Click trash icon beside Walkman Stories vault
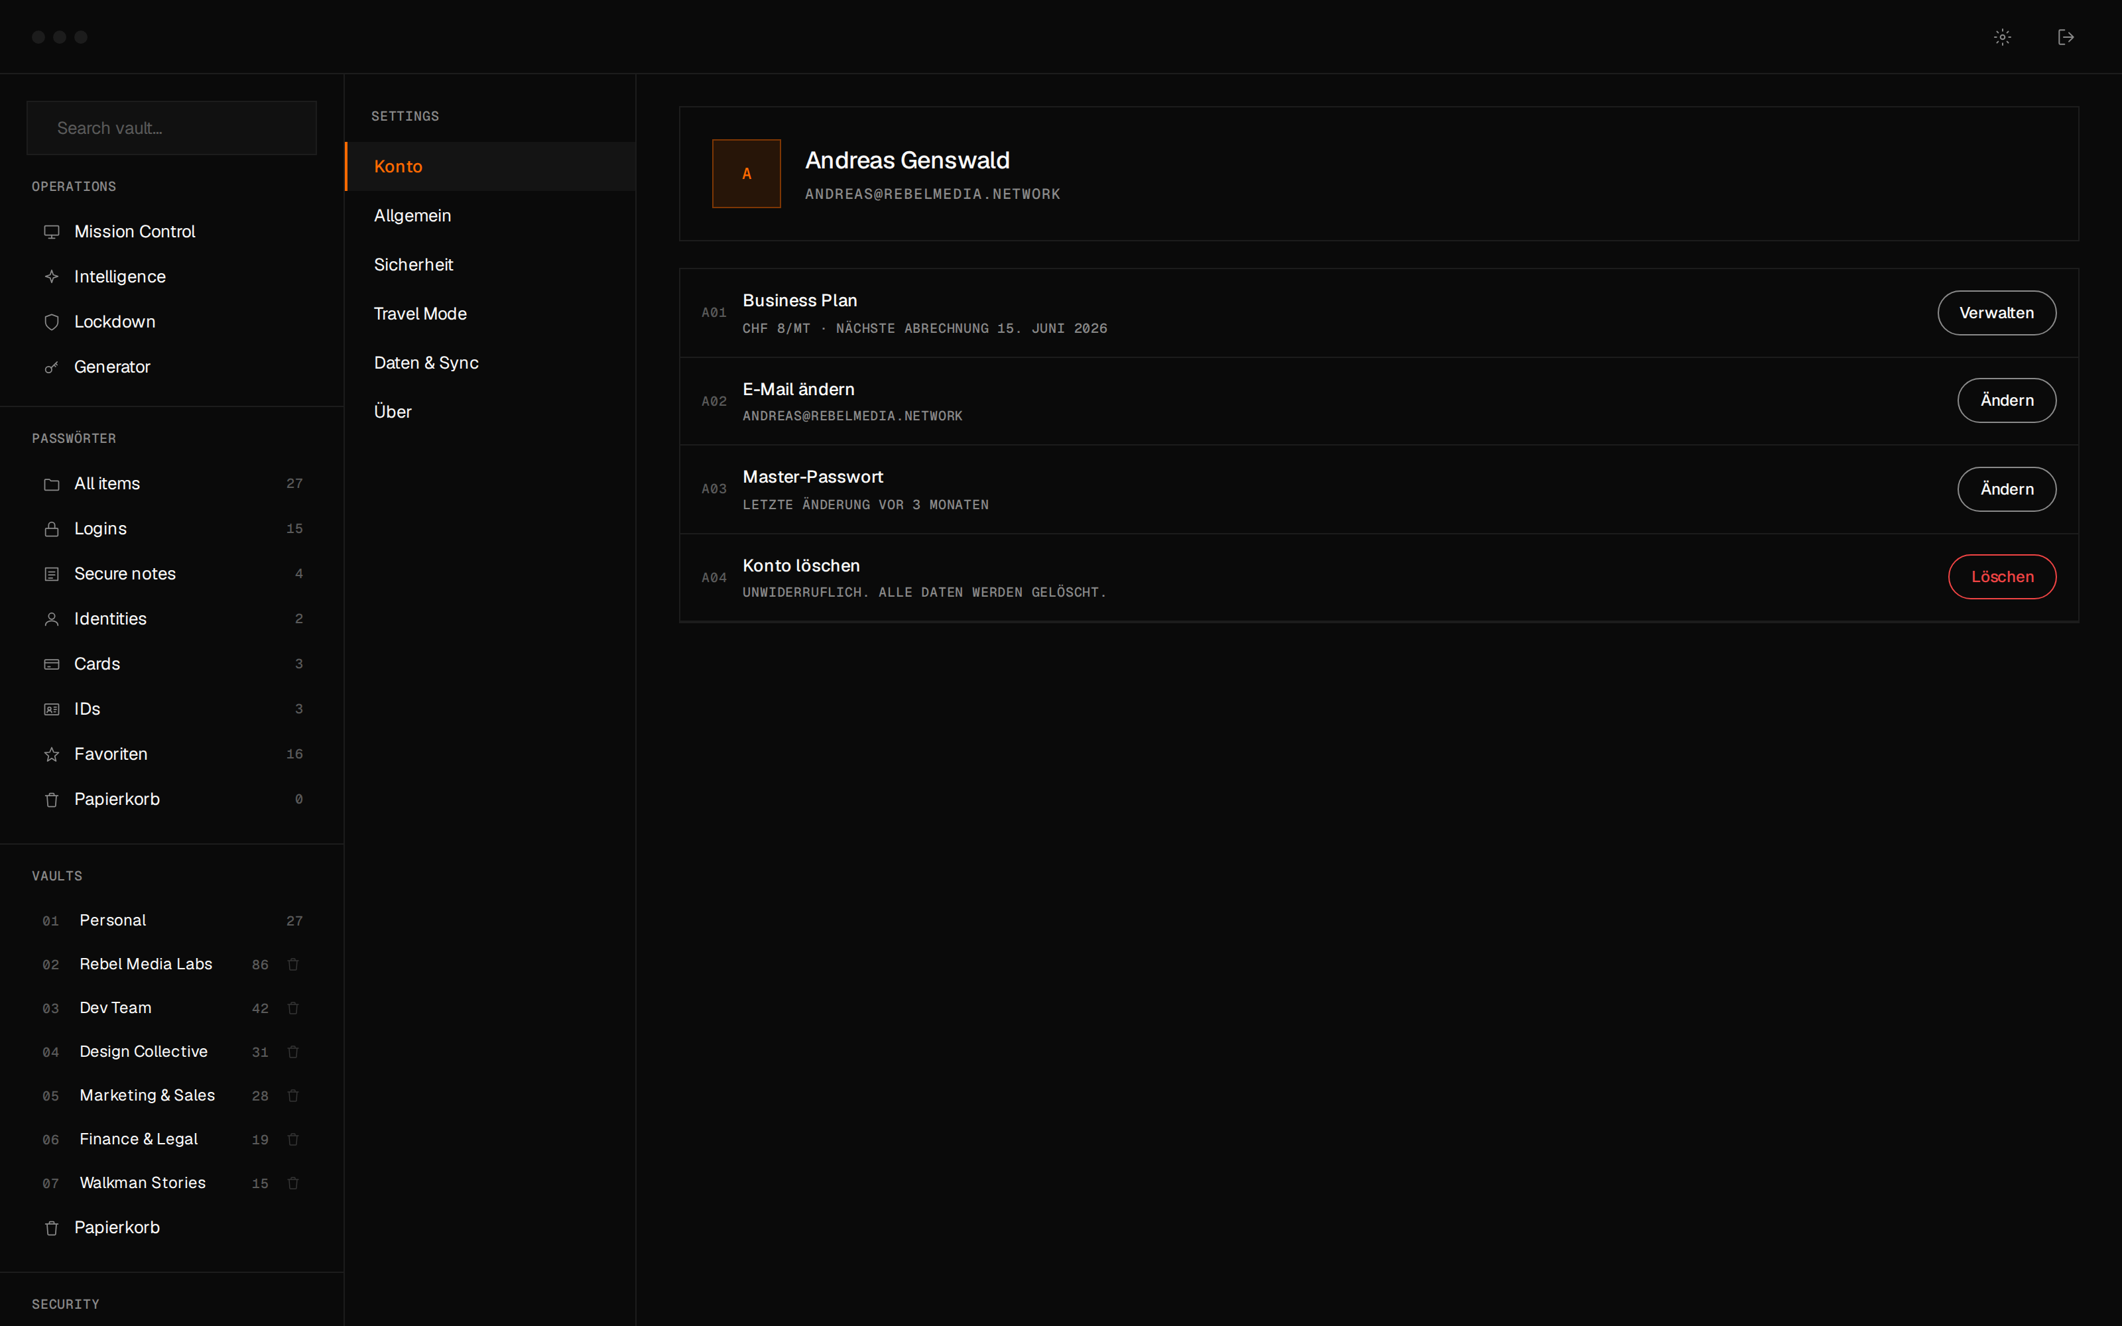Image resolution: width=2122 pixels, height=1326 pixels. pos(293,1183)
